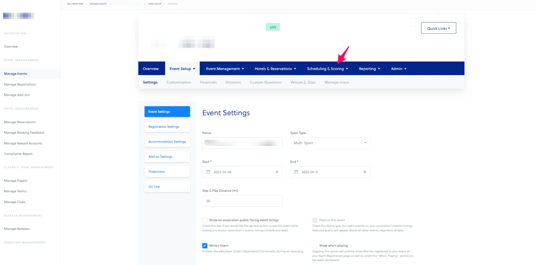Viewport: 536px width, 265px height.
Task: Open Overview in the left sidebar
Action: (11, 47)
